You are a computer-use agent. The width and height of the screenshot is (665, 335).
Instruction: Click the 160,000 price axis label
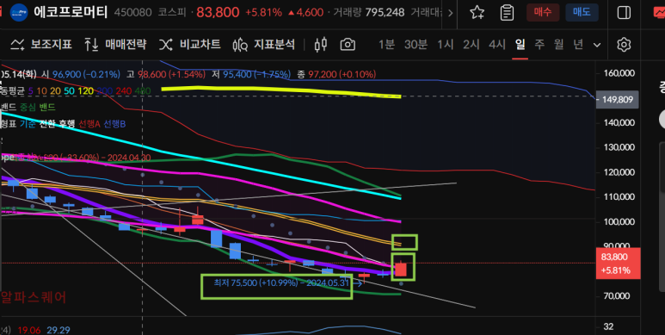point(619,73)
